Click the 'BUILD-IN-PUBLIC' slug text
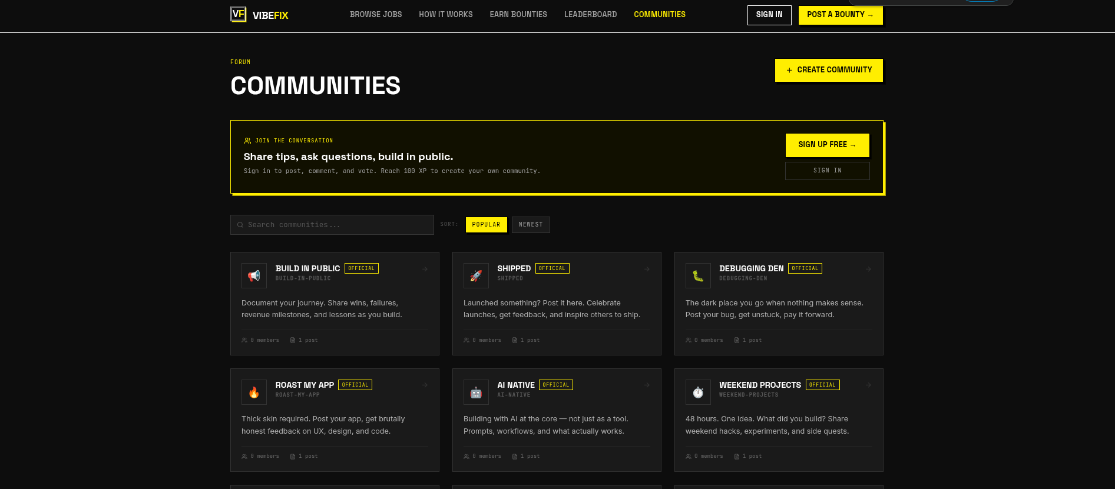 303,278
